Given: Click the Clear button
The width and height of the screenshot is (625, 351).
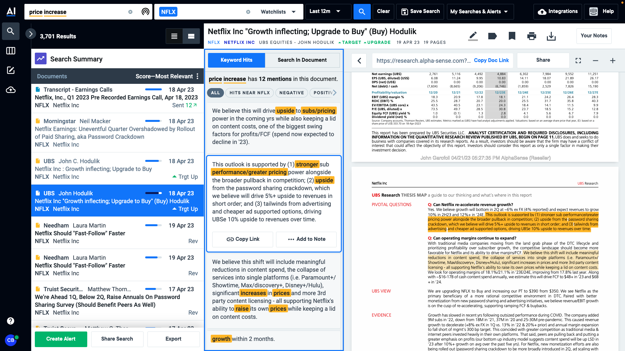Looking at the screenshot, I should tap(383, 11).
